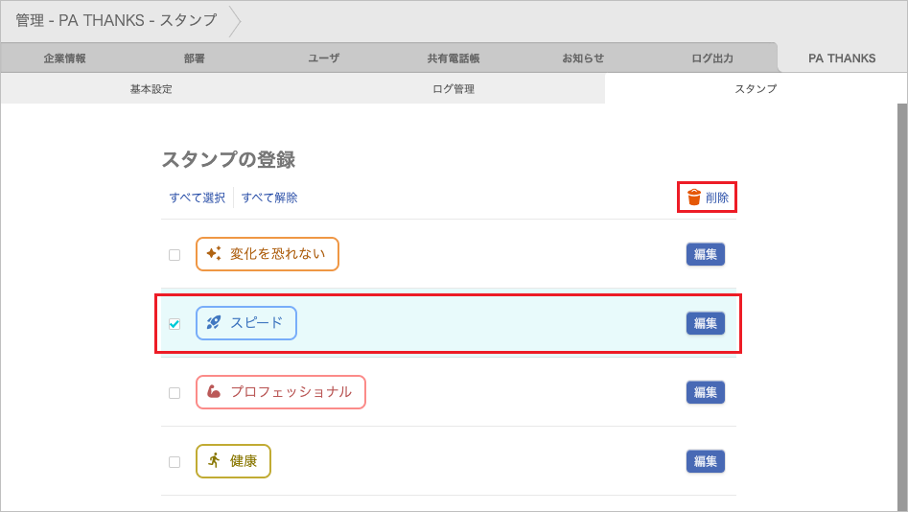Click the sparkle icon on 変化を恐れない stamp
This screenshot has height=512, width=908.
214,254
